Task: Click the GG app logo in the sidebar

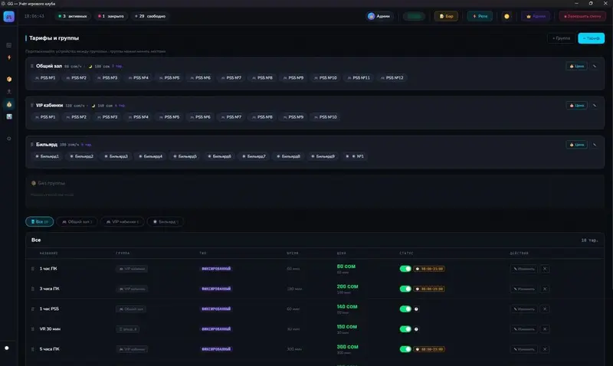Action: click(x=9, y=16)
